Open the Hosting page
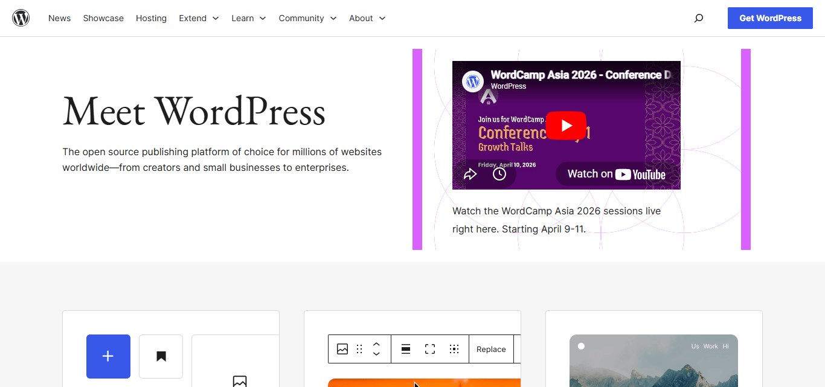 coord(151,18)
